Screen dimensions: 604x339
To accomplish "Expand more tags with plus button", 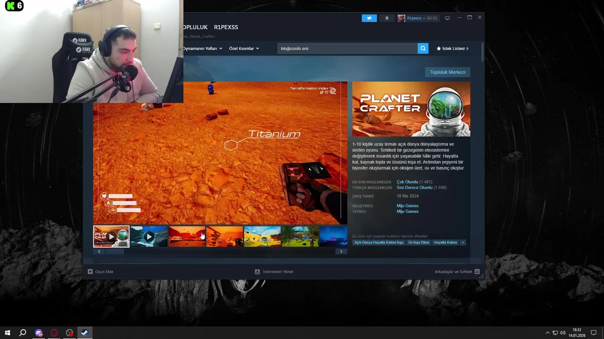I will [x=463, y=242].
